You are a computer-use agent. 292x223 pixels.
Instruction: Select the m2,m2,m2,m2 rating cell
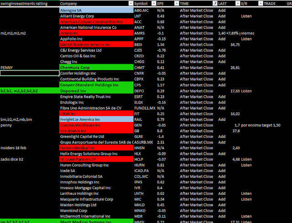[x=30, y=33]
